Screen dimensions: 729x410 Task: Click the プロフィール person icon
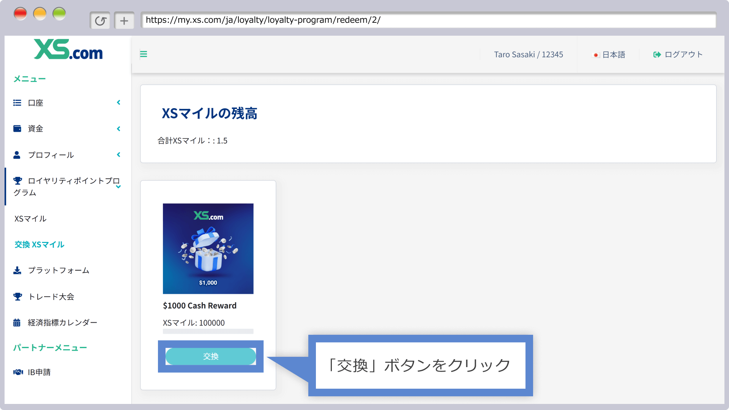(x=17, y=155)
